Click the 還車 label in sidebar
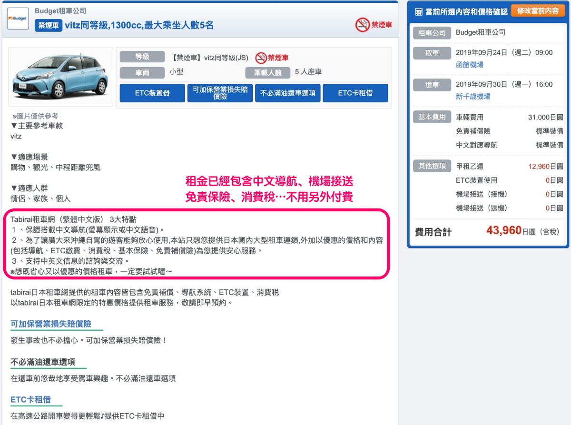 pos(432,85)
